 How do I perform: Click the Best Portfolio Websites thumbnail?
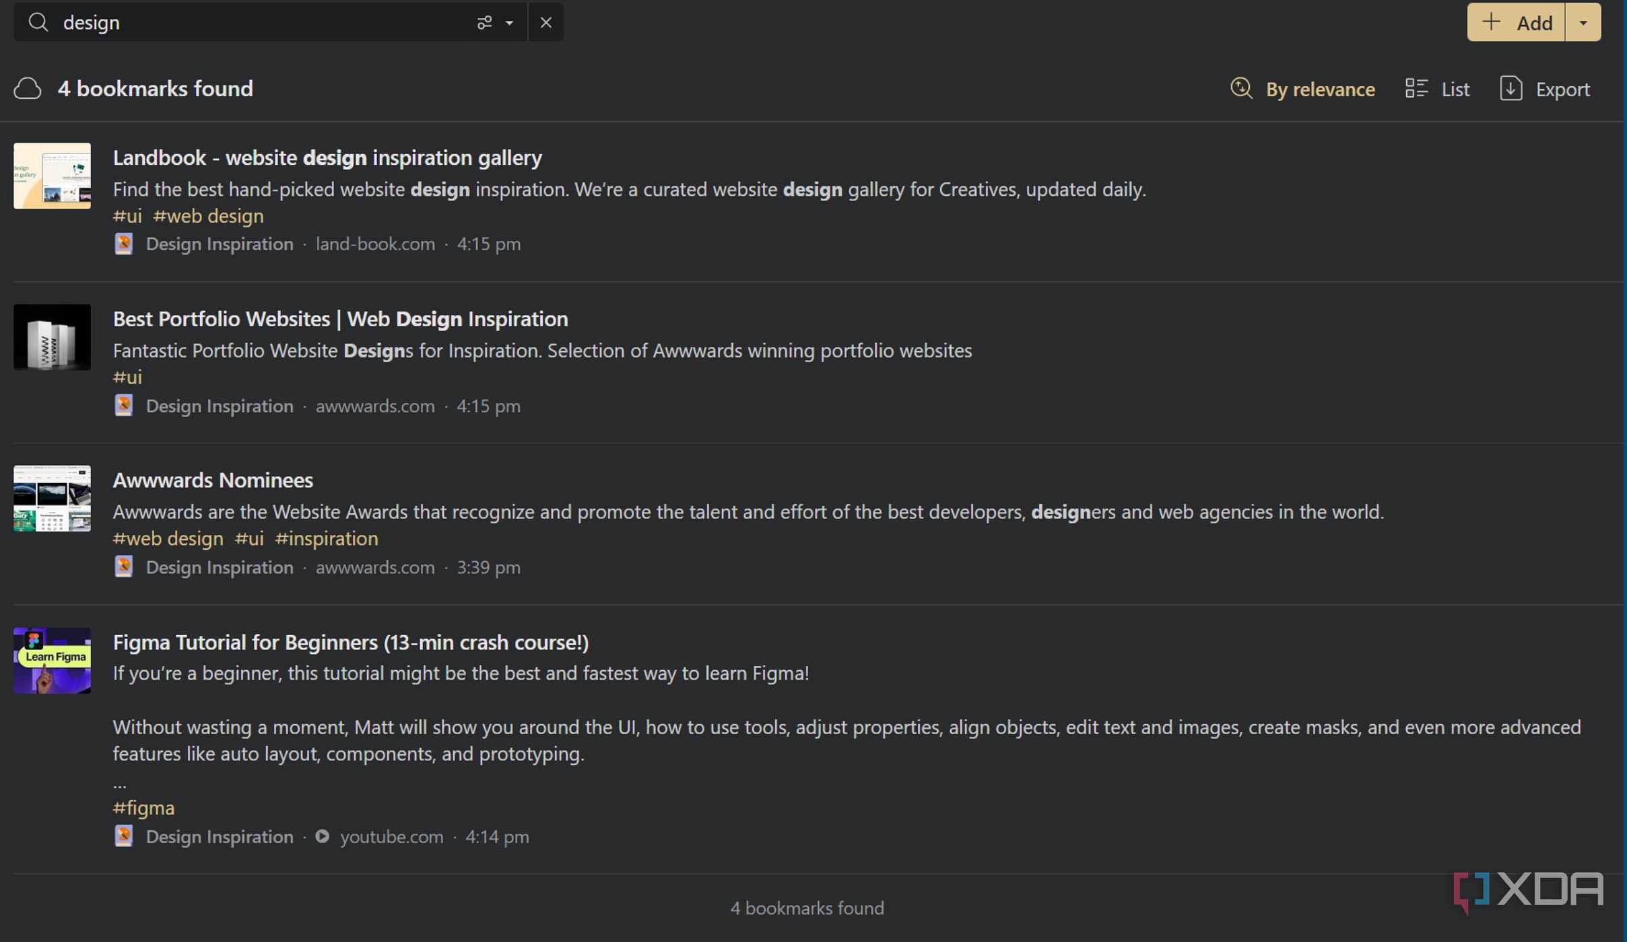(52, 337)
